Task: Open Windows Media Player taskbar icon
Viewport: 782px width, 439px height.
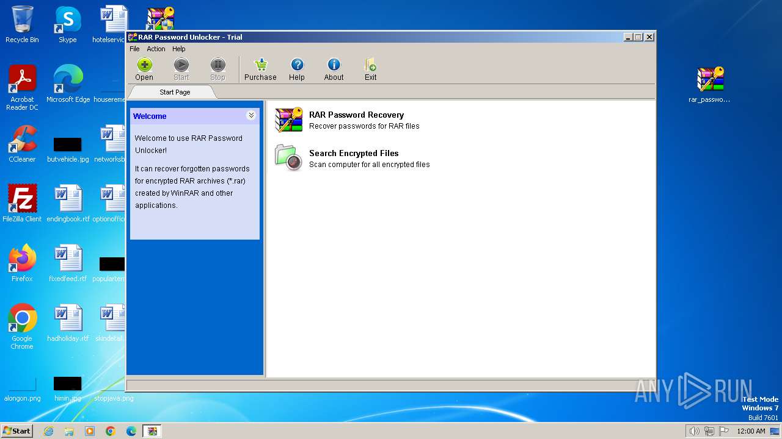Action: tap(90, 431)
